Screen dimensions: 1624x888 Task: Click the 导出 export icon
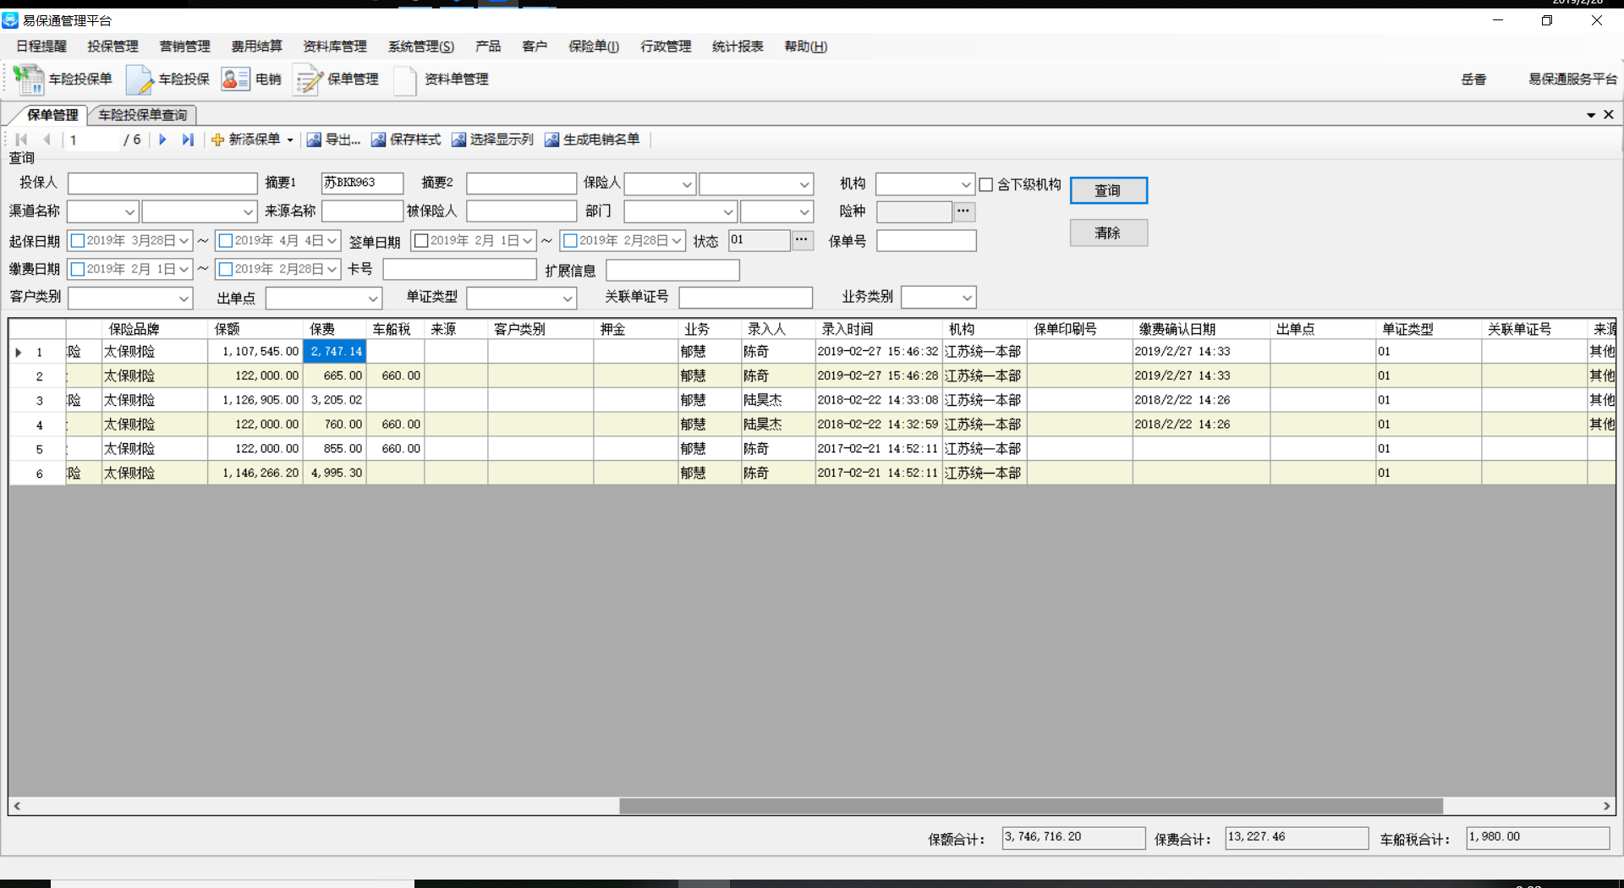click(x=314, y=140)
